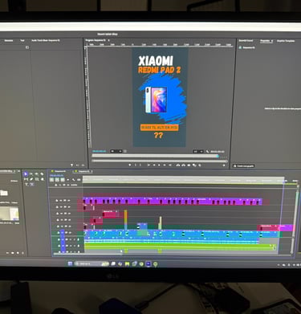Click the timeline playhead timecode
Image resolution: width=301 pixels, height=314 pixels.
tap(57, 175)
